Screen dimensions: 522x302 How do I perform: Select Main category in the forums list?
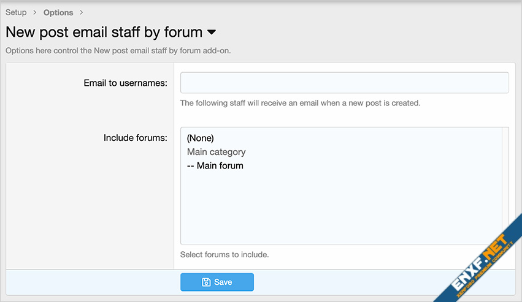[216, 152]
